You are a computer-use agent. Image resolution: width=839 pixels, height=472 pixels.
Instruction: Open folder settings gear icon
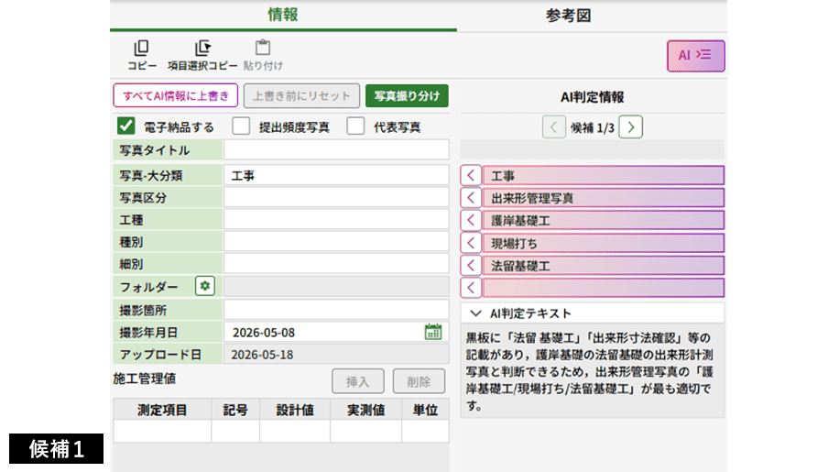pyautogui.click(x=205, y=286)
